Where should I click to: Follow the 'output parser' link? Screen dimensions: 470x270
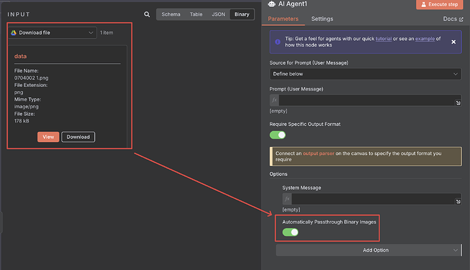318,153
